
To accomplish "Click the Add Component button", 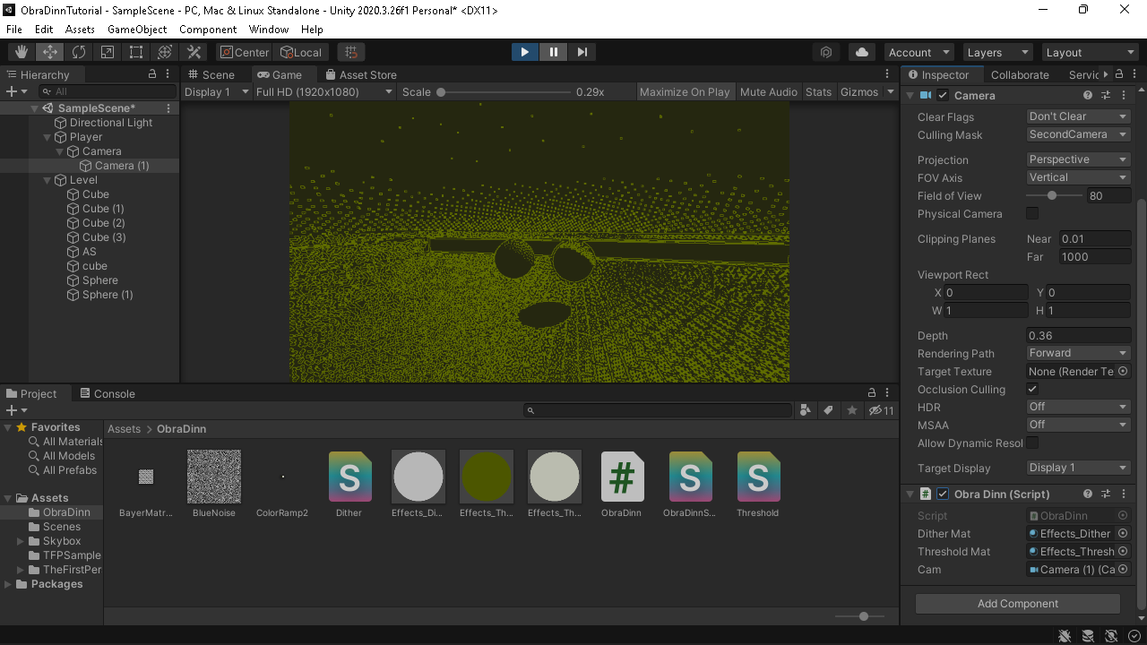I will (x=1018, y=603).
